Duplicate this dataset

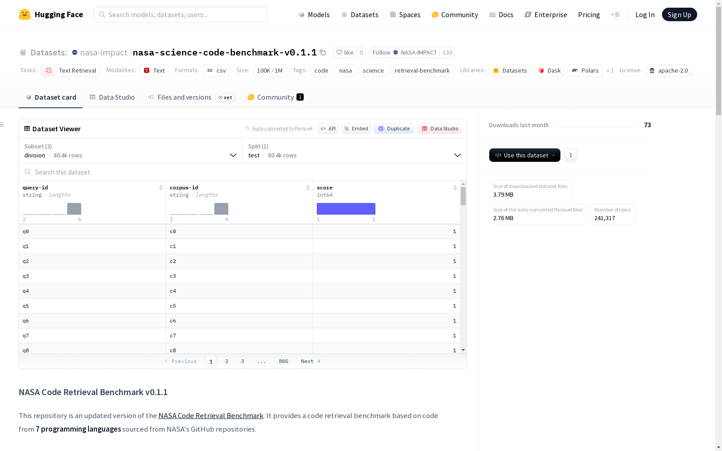pos(394,129)
